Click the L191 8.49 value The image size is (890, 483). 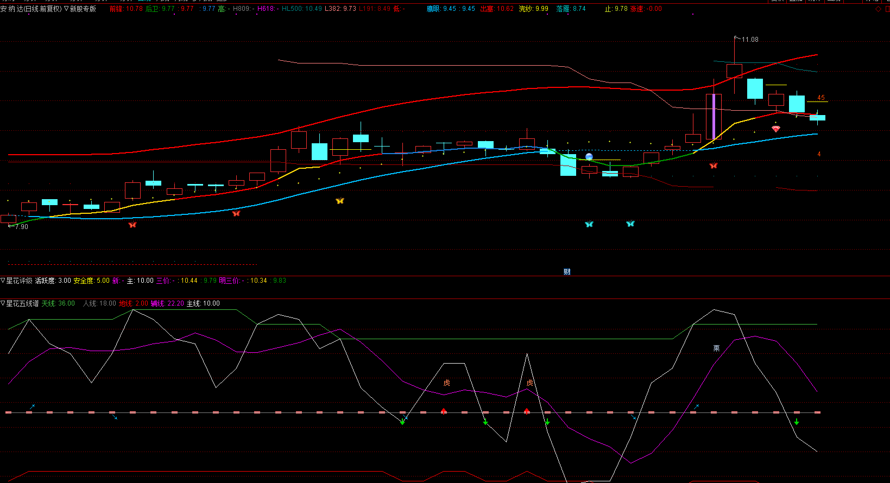pos(375,9)
